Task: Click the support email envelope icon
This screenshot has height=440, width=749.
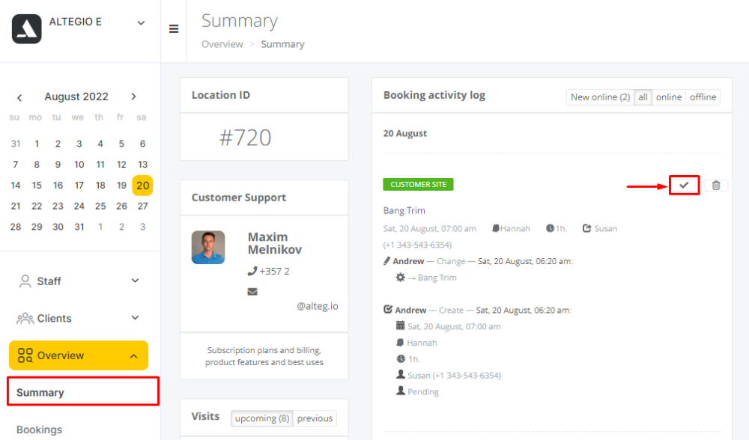Action: point(252,291)
